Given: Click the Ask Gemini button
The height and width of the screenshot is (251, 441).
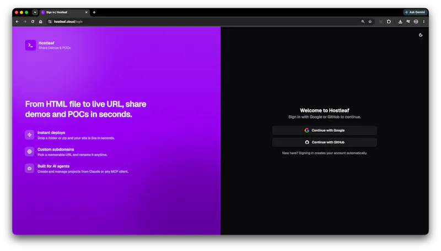Looking at the screenshot, I should pyautogui.click(x=415, y=12).
